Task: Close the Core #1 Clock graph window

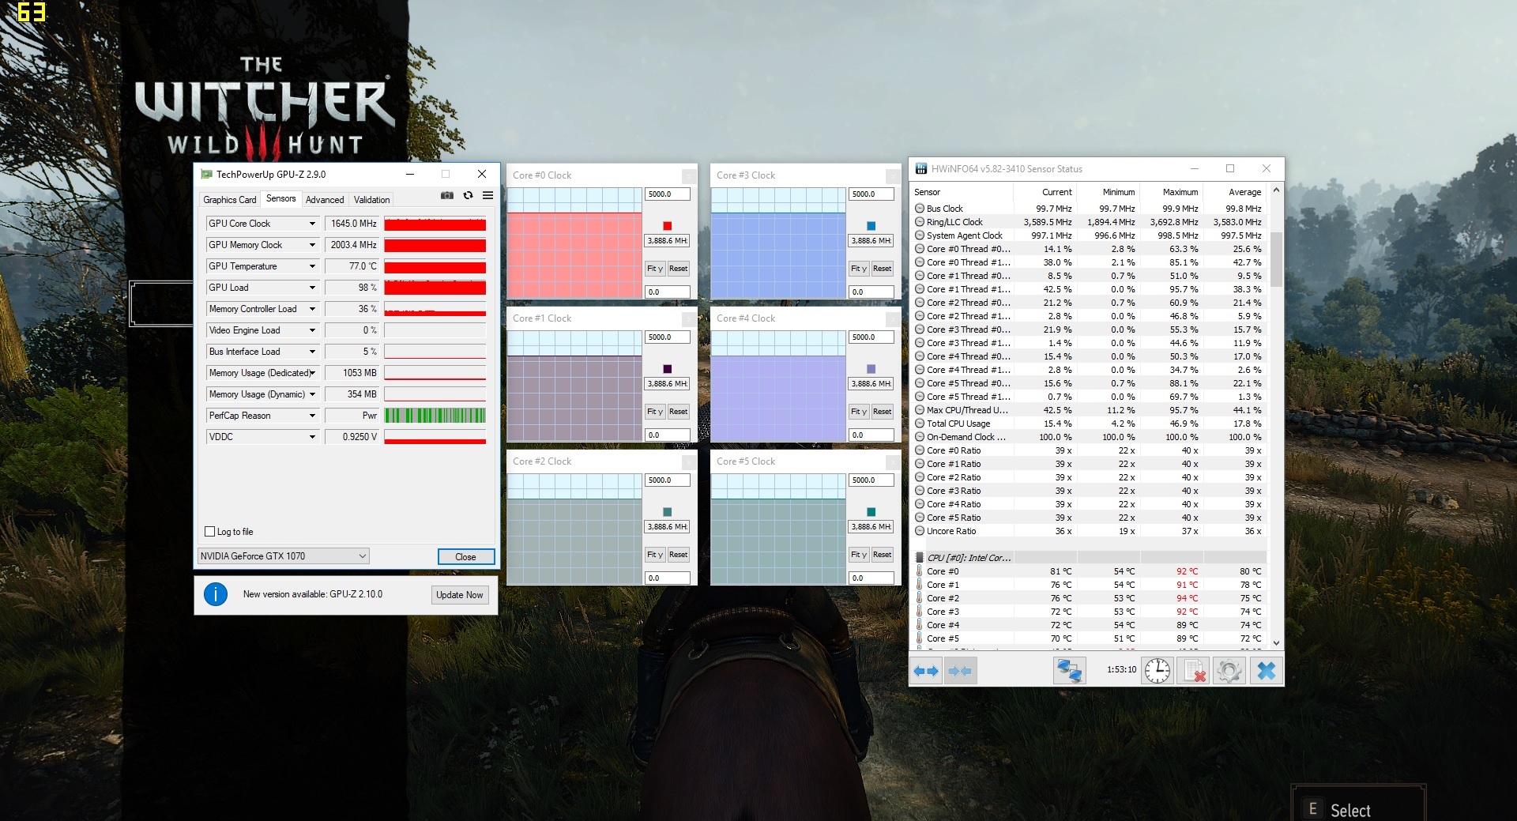Action: (x=689, y=318)
